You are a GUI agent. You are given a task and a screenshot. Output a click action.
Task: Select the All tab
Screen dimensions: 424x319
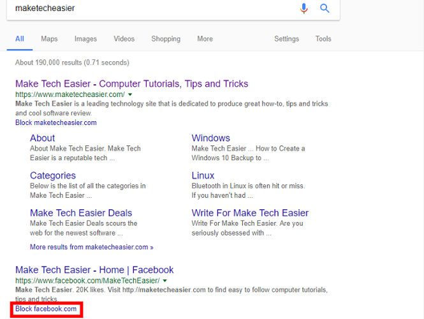pos(20,39)
